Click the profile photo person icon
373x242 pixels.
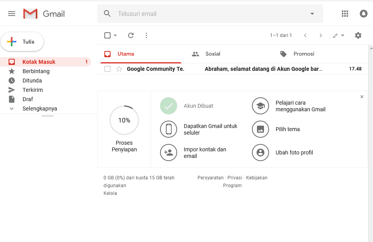(x=260, y=153)
